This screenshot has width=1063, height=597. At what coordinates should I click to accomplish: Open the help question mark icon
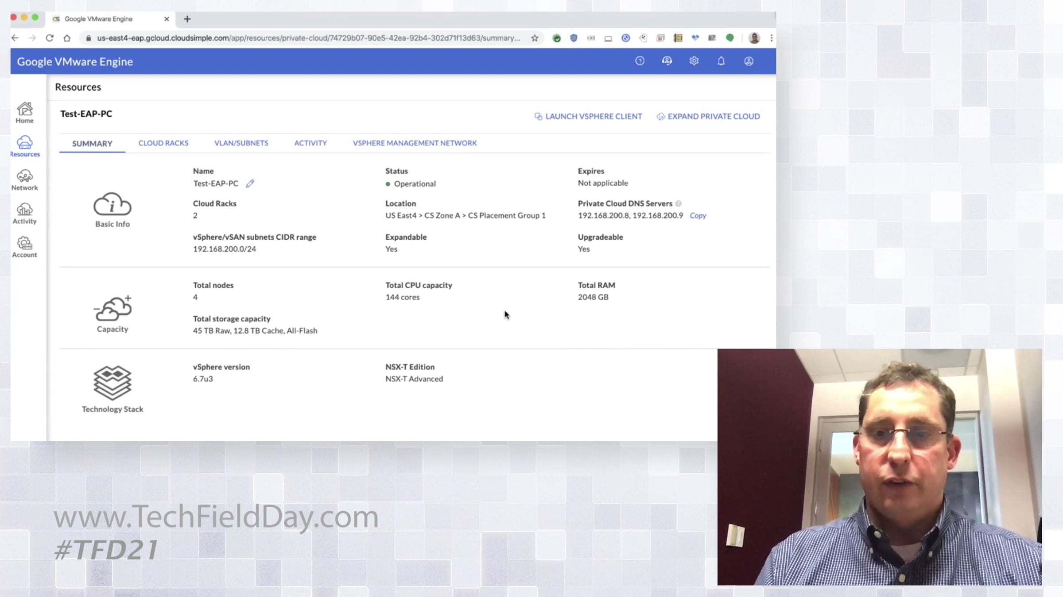click(640, 61)
